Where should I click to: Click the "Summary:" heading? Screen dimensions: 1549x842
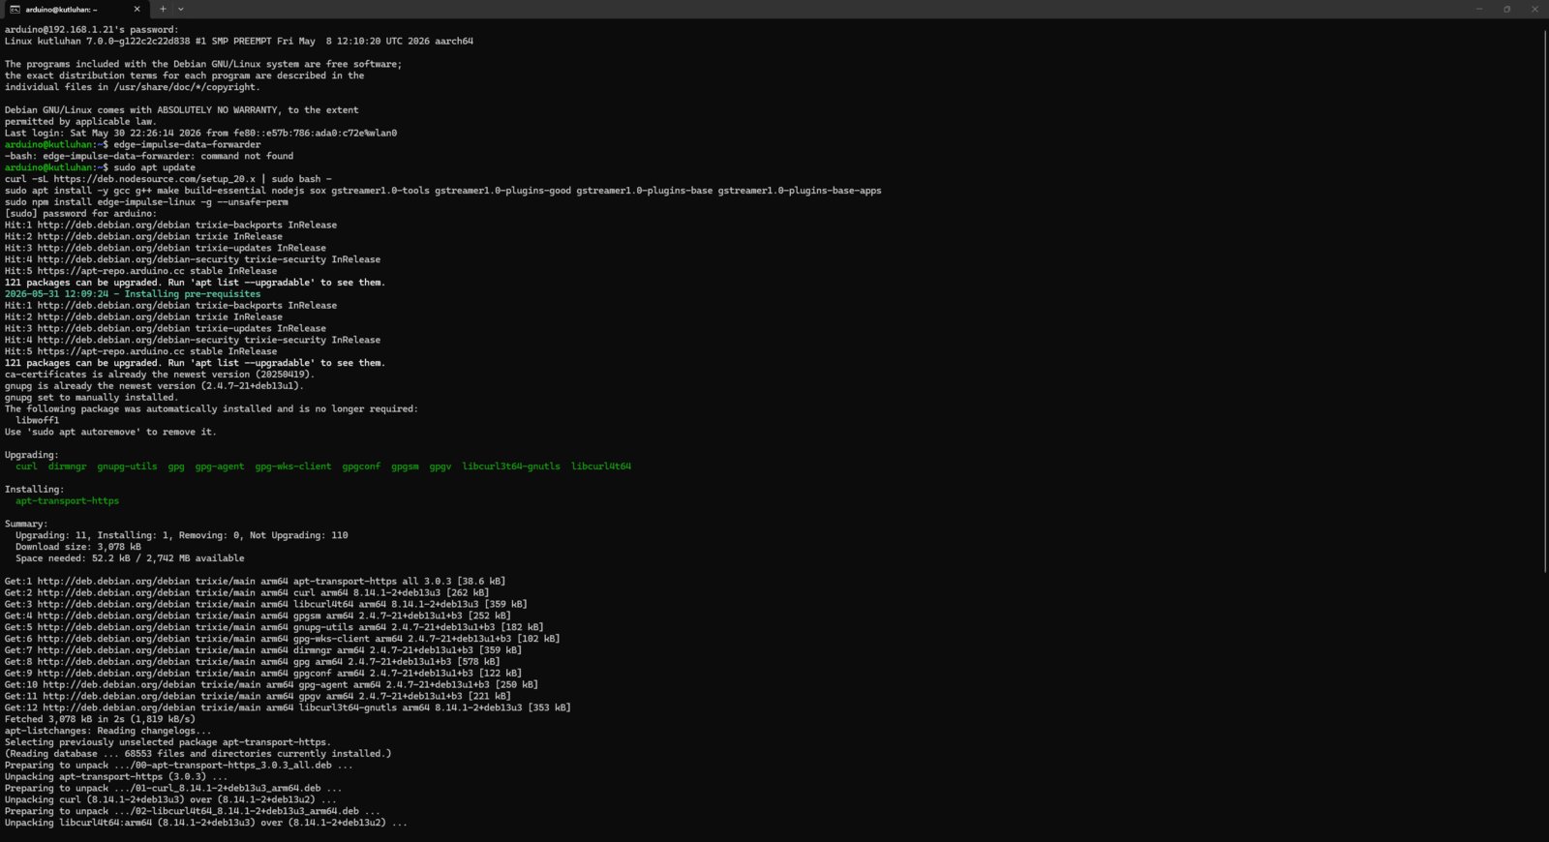[x=26, y=525]
